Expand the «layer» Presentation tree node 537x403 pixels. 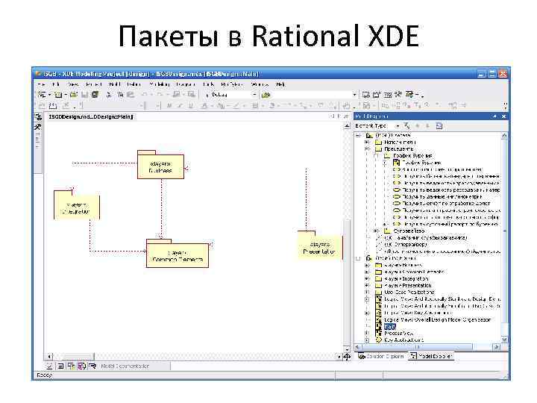tap(367, 285)
